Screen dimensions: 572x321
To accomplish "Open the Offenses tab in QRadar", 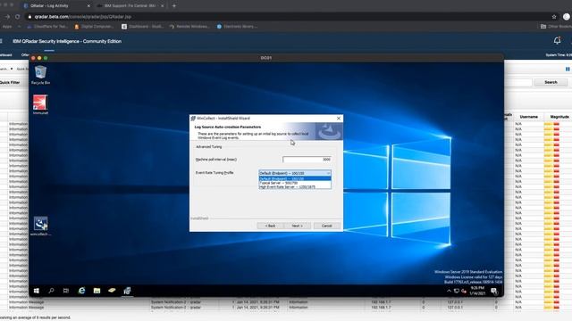I will 24,55.
